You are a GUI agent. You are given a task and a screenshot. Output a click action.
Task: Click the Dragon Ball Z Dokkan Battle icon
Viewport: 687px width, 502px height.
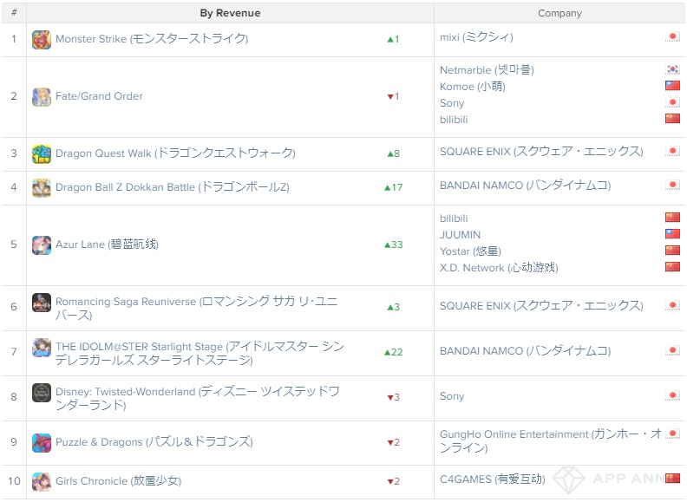tap(41, 187)
